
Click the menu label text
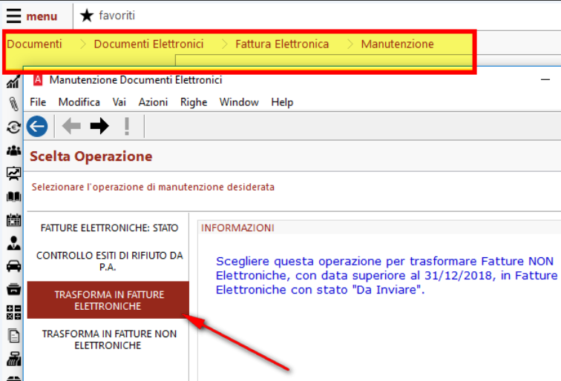[42, 16]
